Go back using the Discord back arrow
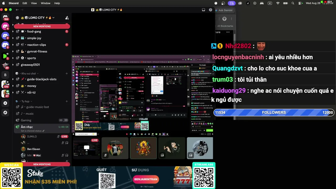The image size is (336, 189). point(17,10)
